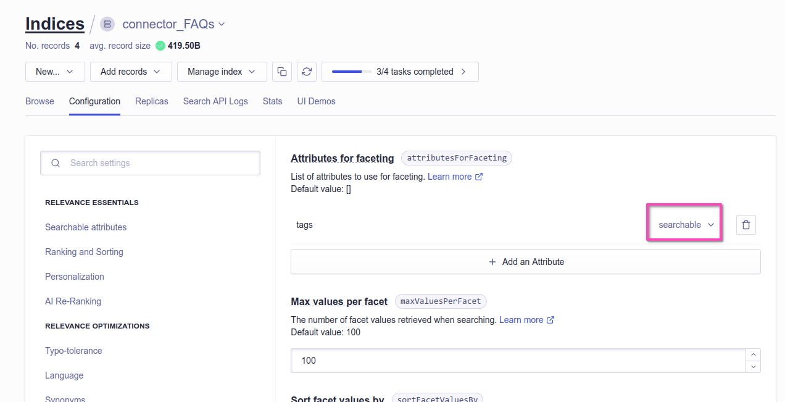Click the duplicate index icon
Image resolution: width=785 pixels, height=402 pixels.
(x=282, y=71)
